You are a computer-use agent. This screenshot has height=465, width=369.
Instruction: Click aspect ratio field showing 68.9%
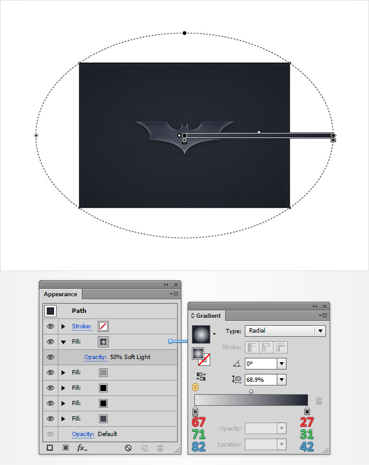261,379
